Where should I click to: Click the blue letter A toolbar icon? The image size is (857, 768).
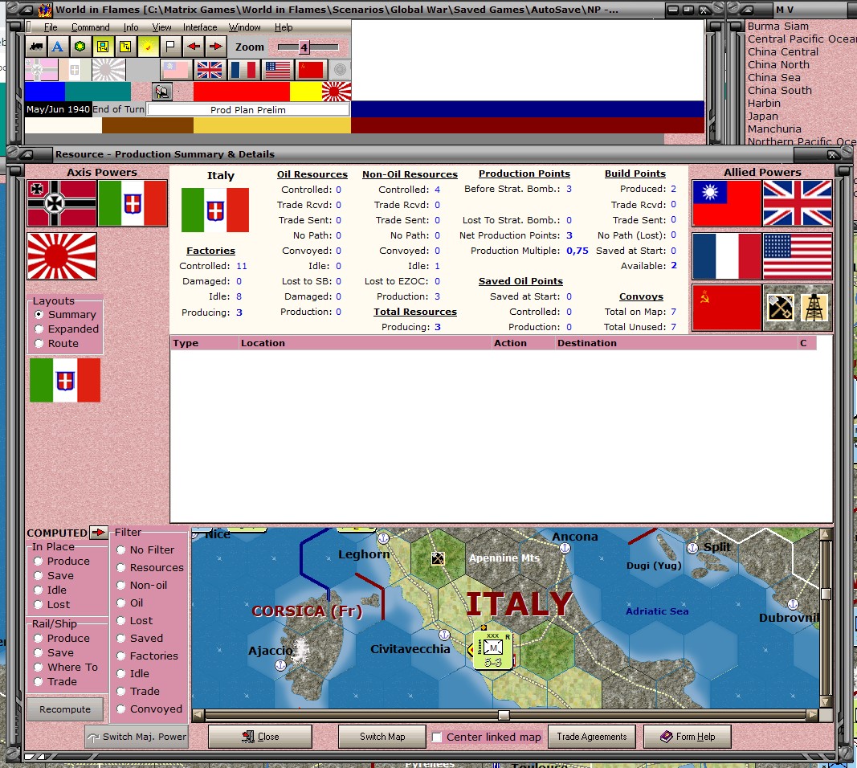(x=57, y=47)
